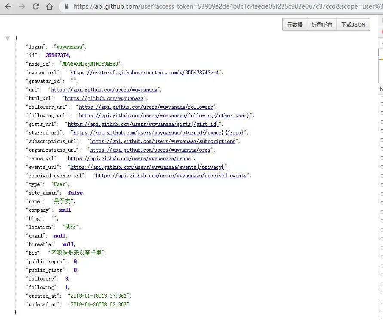383x320 pixels.
Task: Click the site_admin value false
Action: click(x=75, y=193)
